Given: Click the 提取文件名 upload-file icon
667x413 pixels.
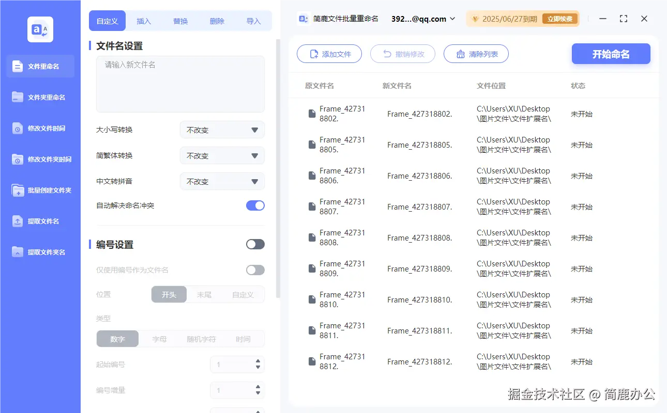Looking at the screenshot, I should (x=18, y=221).
